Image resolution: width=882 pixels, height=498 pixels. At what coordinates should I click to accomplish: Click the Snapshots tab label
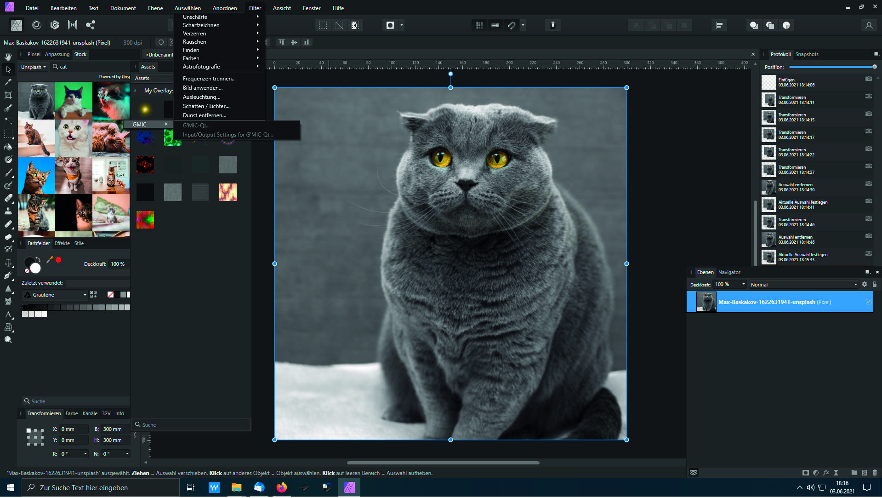coord(807,54)
